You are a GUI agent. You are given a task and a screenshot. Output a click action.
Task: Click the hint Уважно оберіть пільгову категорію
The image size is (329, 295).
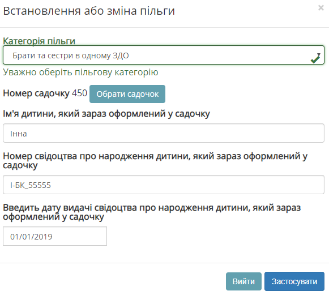80,72
